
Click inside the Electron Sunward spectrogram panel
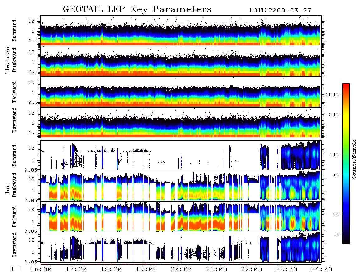(181, 31)
